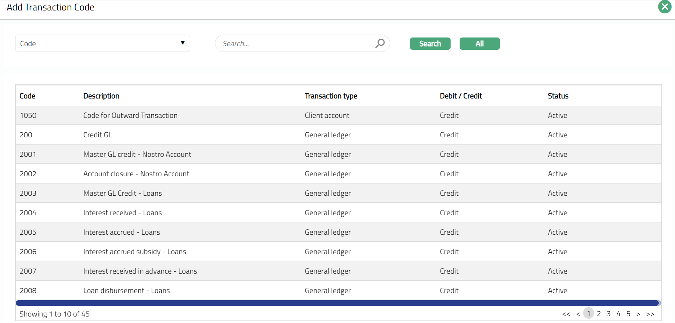Click the blue horizontal scrollbar

click(x=337, y=303)
